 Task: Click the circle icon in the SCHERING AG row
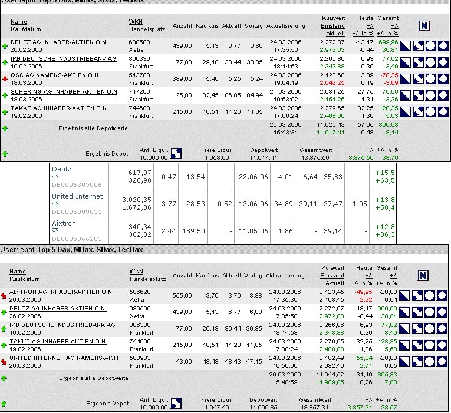coord(430,95)
